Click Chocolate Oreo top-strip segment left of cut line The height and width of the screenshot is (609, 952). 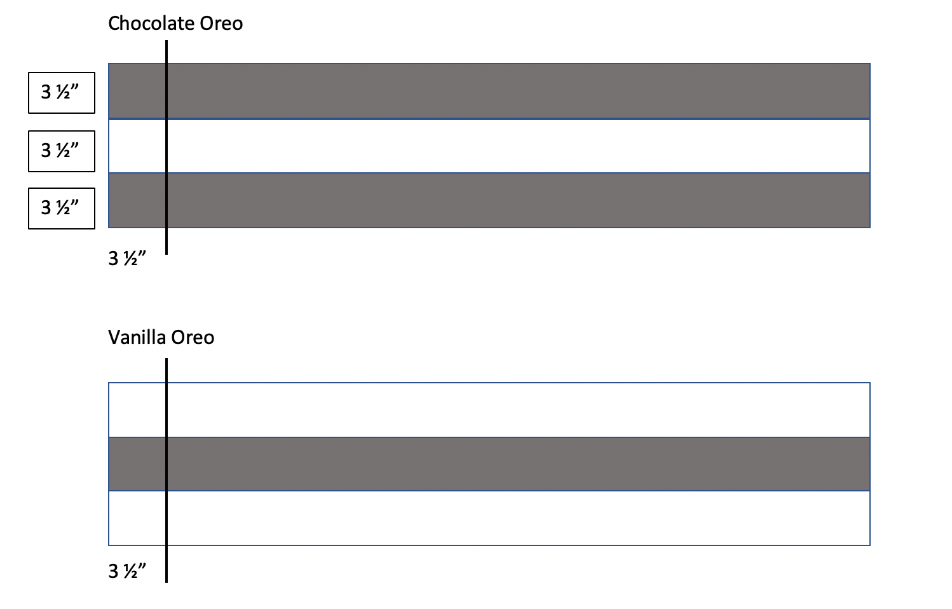point(137,91)
